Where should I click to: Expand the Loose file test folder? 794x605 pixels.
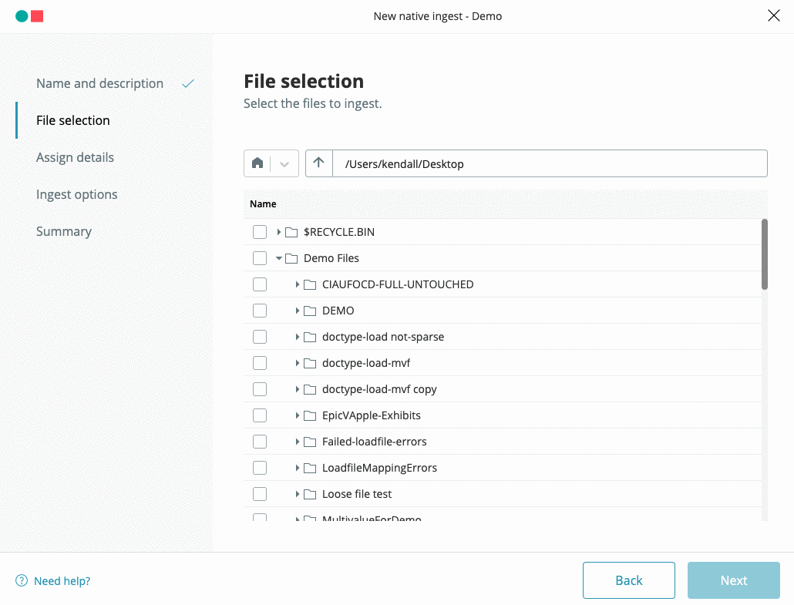click(x=298, y=494)
